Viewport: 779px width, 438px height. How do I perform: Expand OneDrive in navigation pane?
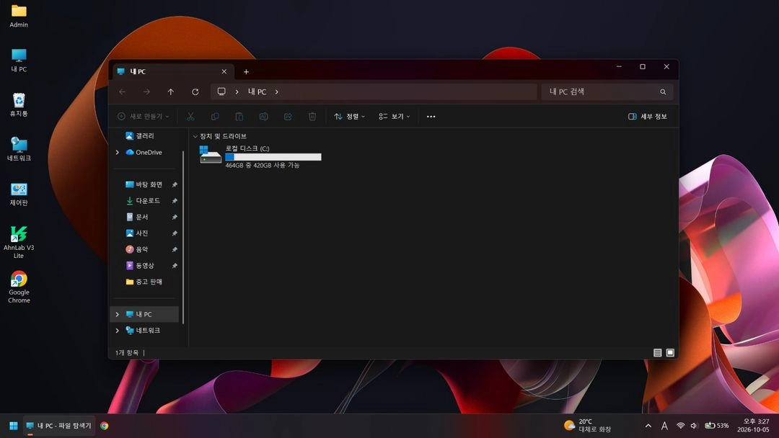[x=118, y=152]
